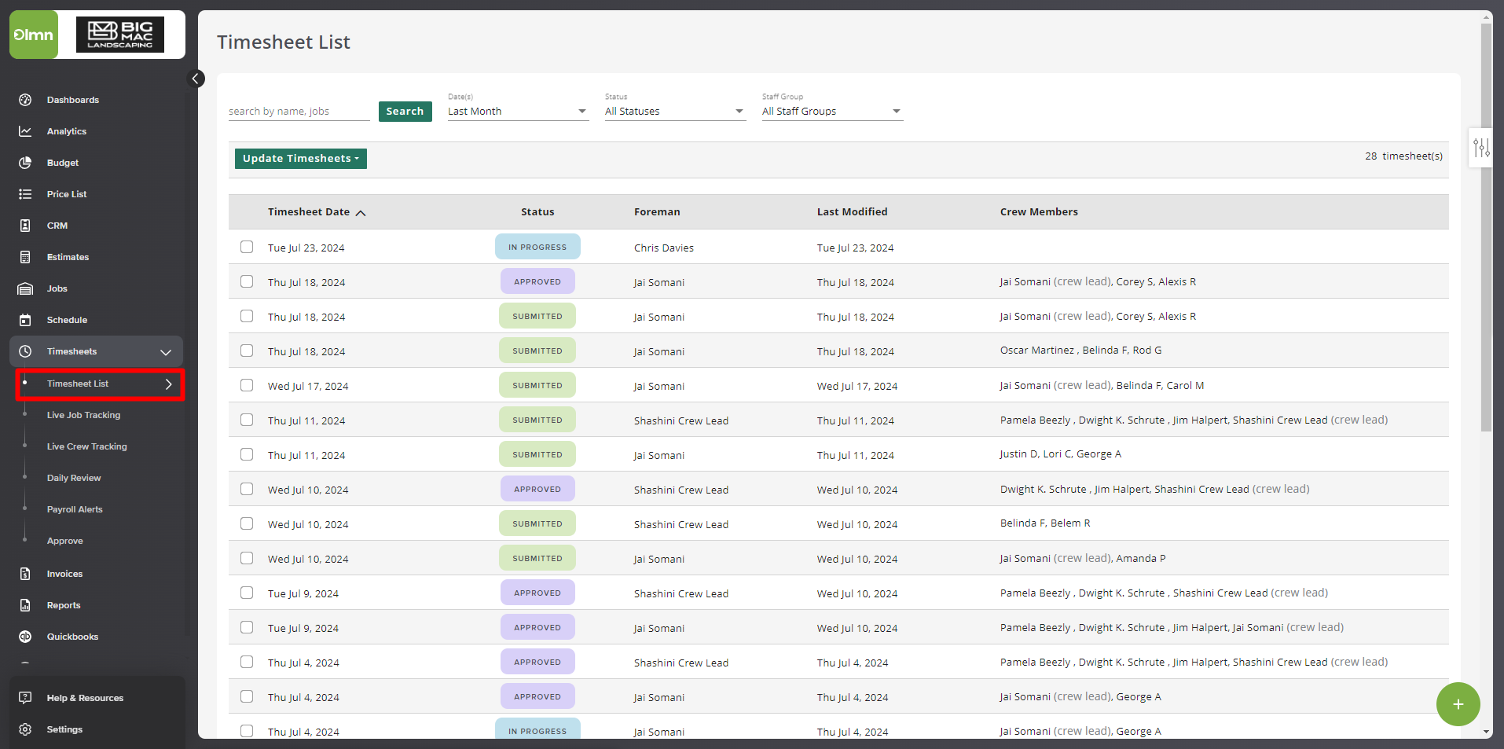The height and width of the screenshot is (749, 1504).
Task: Click the Crew Members column header
Action: [1039, 212]
